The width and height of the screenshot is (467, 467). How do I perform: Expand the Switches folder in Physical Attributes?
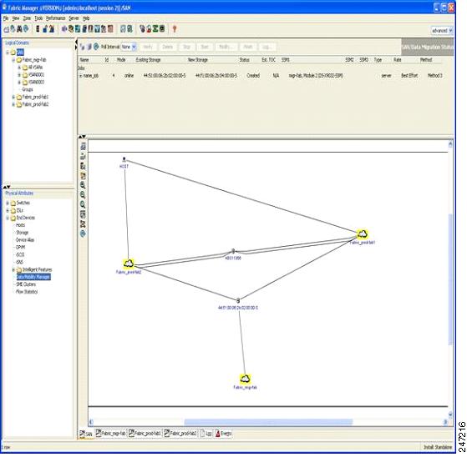tap(8, 203)
